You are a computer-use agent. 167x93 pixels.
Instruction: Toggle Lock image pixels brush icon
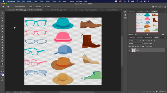pos(135,47)
